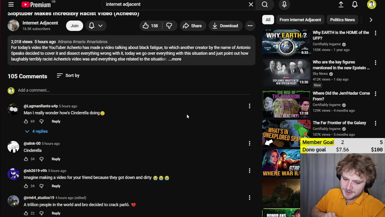Download the video
This screenshot has width=385, height=217.
(225, 26)
